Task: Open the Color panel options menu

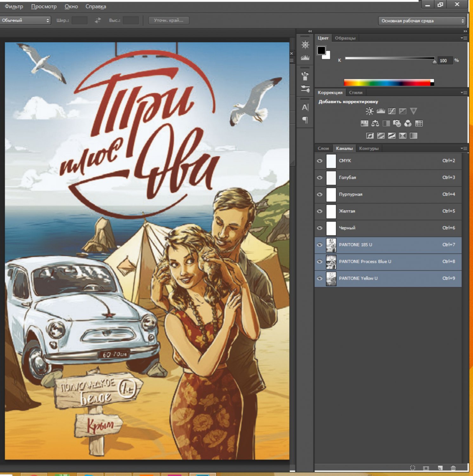Action: point(464,38)
